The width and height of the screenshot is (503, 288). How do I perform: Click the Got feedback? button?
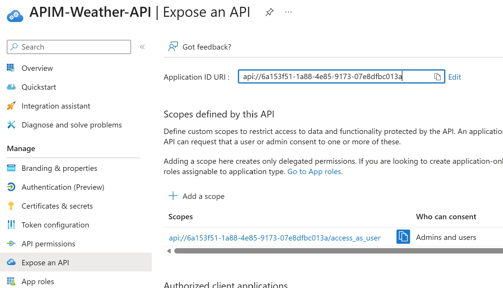click(x=200, y=47)
